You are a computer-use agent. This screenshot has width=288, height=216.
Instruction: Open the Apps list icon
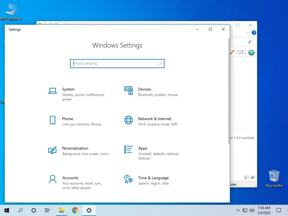tap(128, 149)
